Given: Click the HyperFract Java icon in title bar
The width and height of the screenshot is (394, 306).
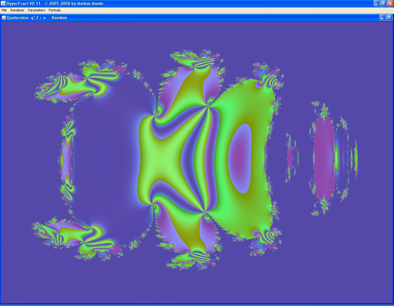Looking at the screenshot, I should click(3, 3).
